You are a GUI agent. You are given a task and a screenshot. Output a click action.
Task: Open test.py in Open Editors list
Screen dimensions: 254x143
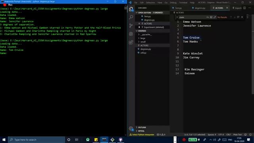[147, 16]
